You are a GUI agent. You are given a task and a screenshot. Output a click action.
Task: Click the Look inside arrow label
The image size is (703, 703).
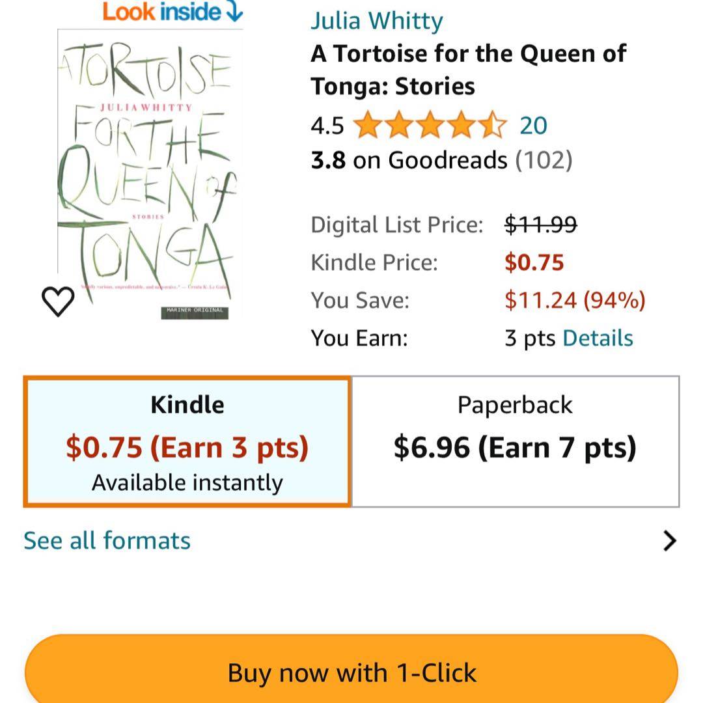(172, 12)
